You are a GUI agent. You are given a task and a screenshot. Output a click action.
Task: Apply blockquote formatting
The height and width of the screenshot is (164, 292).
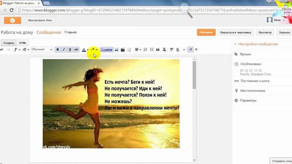click(x=158, y=50)
